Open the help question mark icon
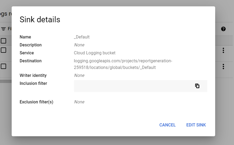 (x=223, y=29)
